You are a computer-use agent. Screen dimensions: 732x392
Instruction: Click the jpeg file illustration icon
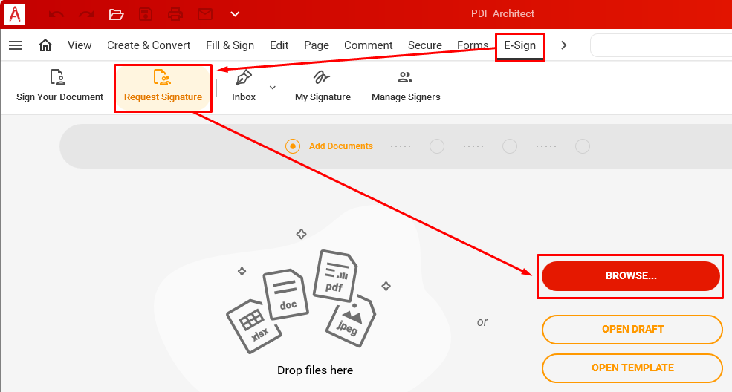(x=351, y=321)
